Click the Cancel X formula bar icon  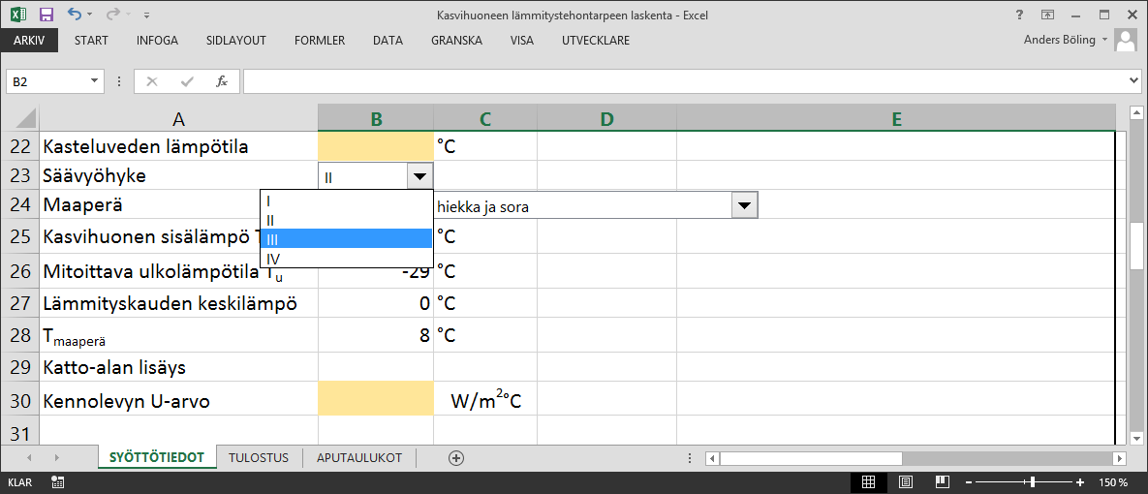coord(151,81)
